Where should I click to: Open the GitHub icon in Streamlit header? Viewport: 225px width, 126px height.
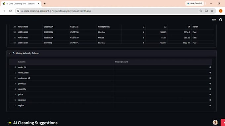click(x=221, y=20)
